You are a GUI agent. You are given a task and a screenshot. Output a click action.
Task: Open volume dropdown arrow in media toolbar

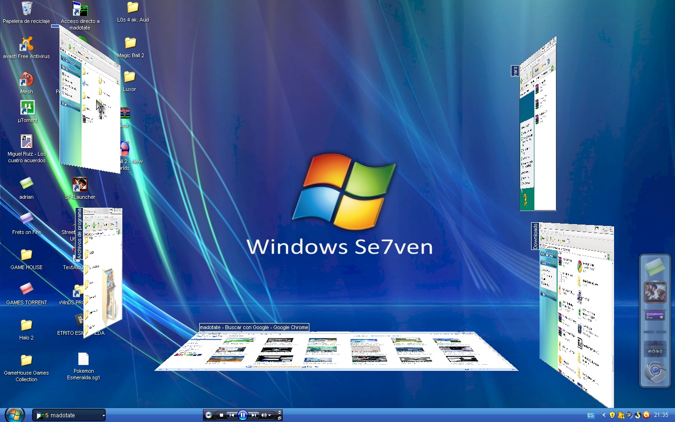click(x=270, y=415)
